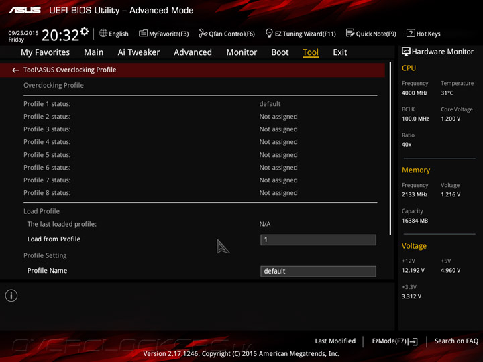This screenshot has height=362, width=483.
Task: Click the Hot Keys question mark icon
Action: click(x=411, y=33)
